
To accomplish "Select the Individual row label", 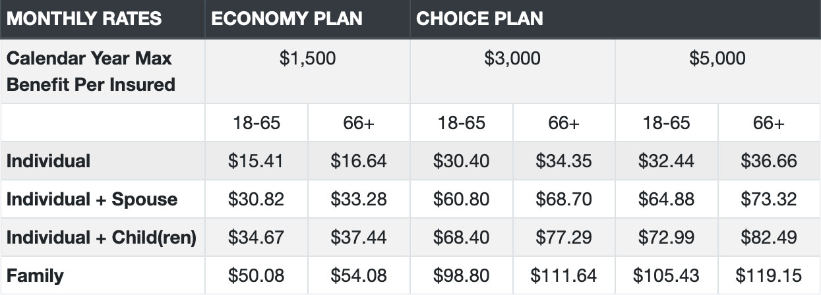I will [48, 161].
